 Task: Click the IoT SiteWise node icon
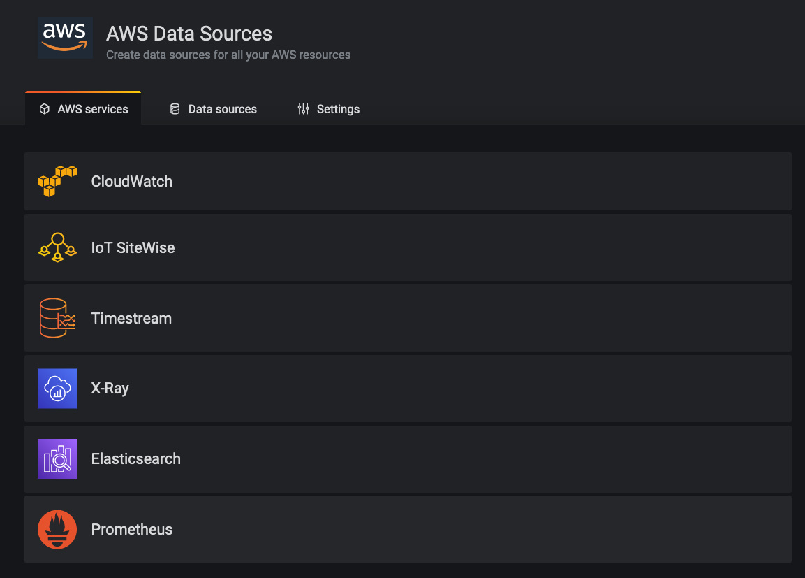tap(57, 247)
